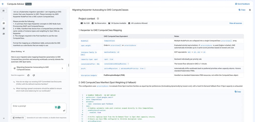Open the Migrating Karpenter Autoscaling artifact card
The width and height of the screenshot is (255, 122).
pyautogui.click(x=39, y=68)
